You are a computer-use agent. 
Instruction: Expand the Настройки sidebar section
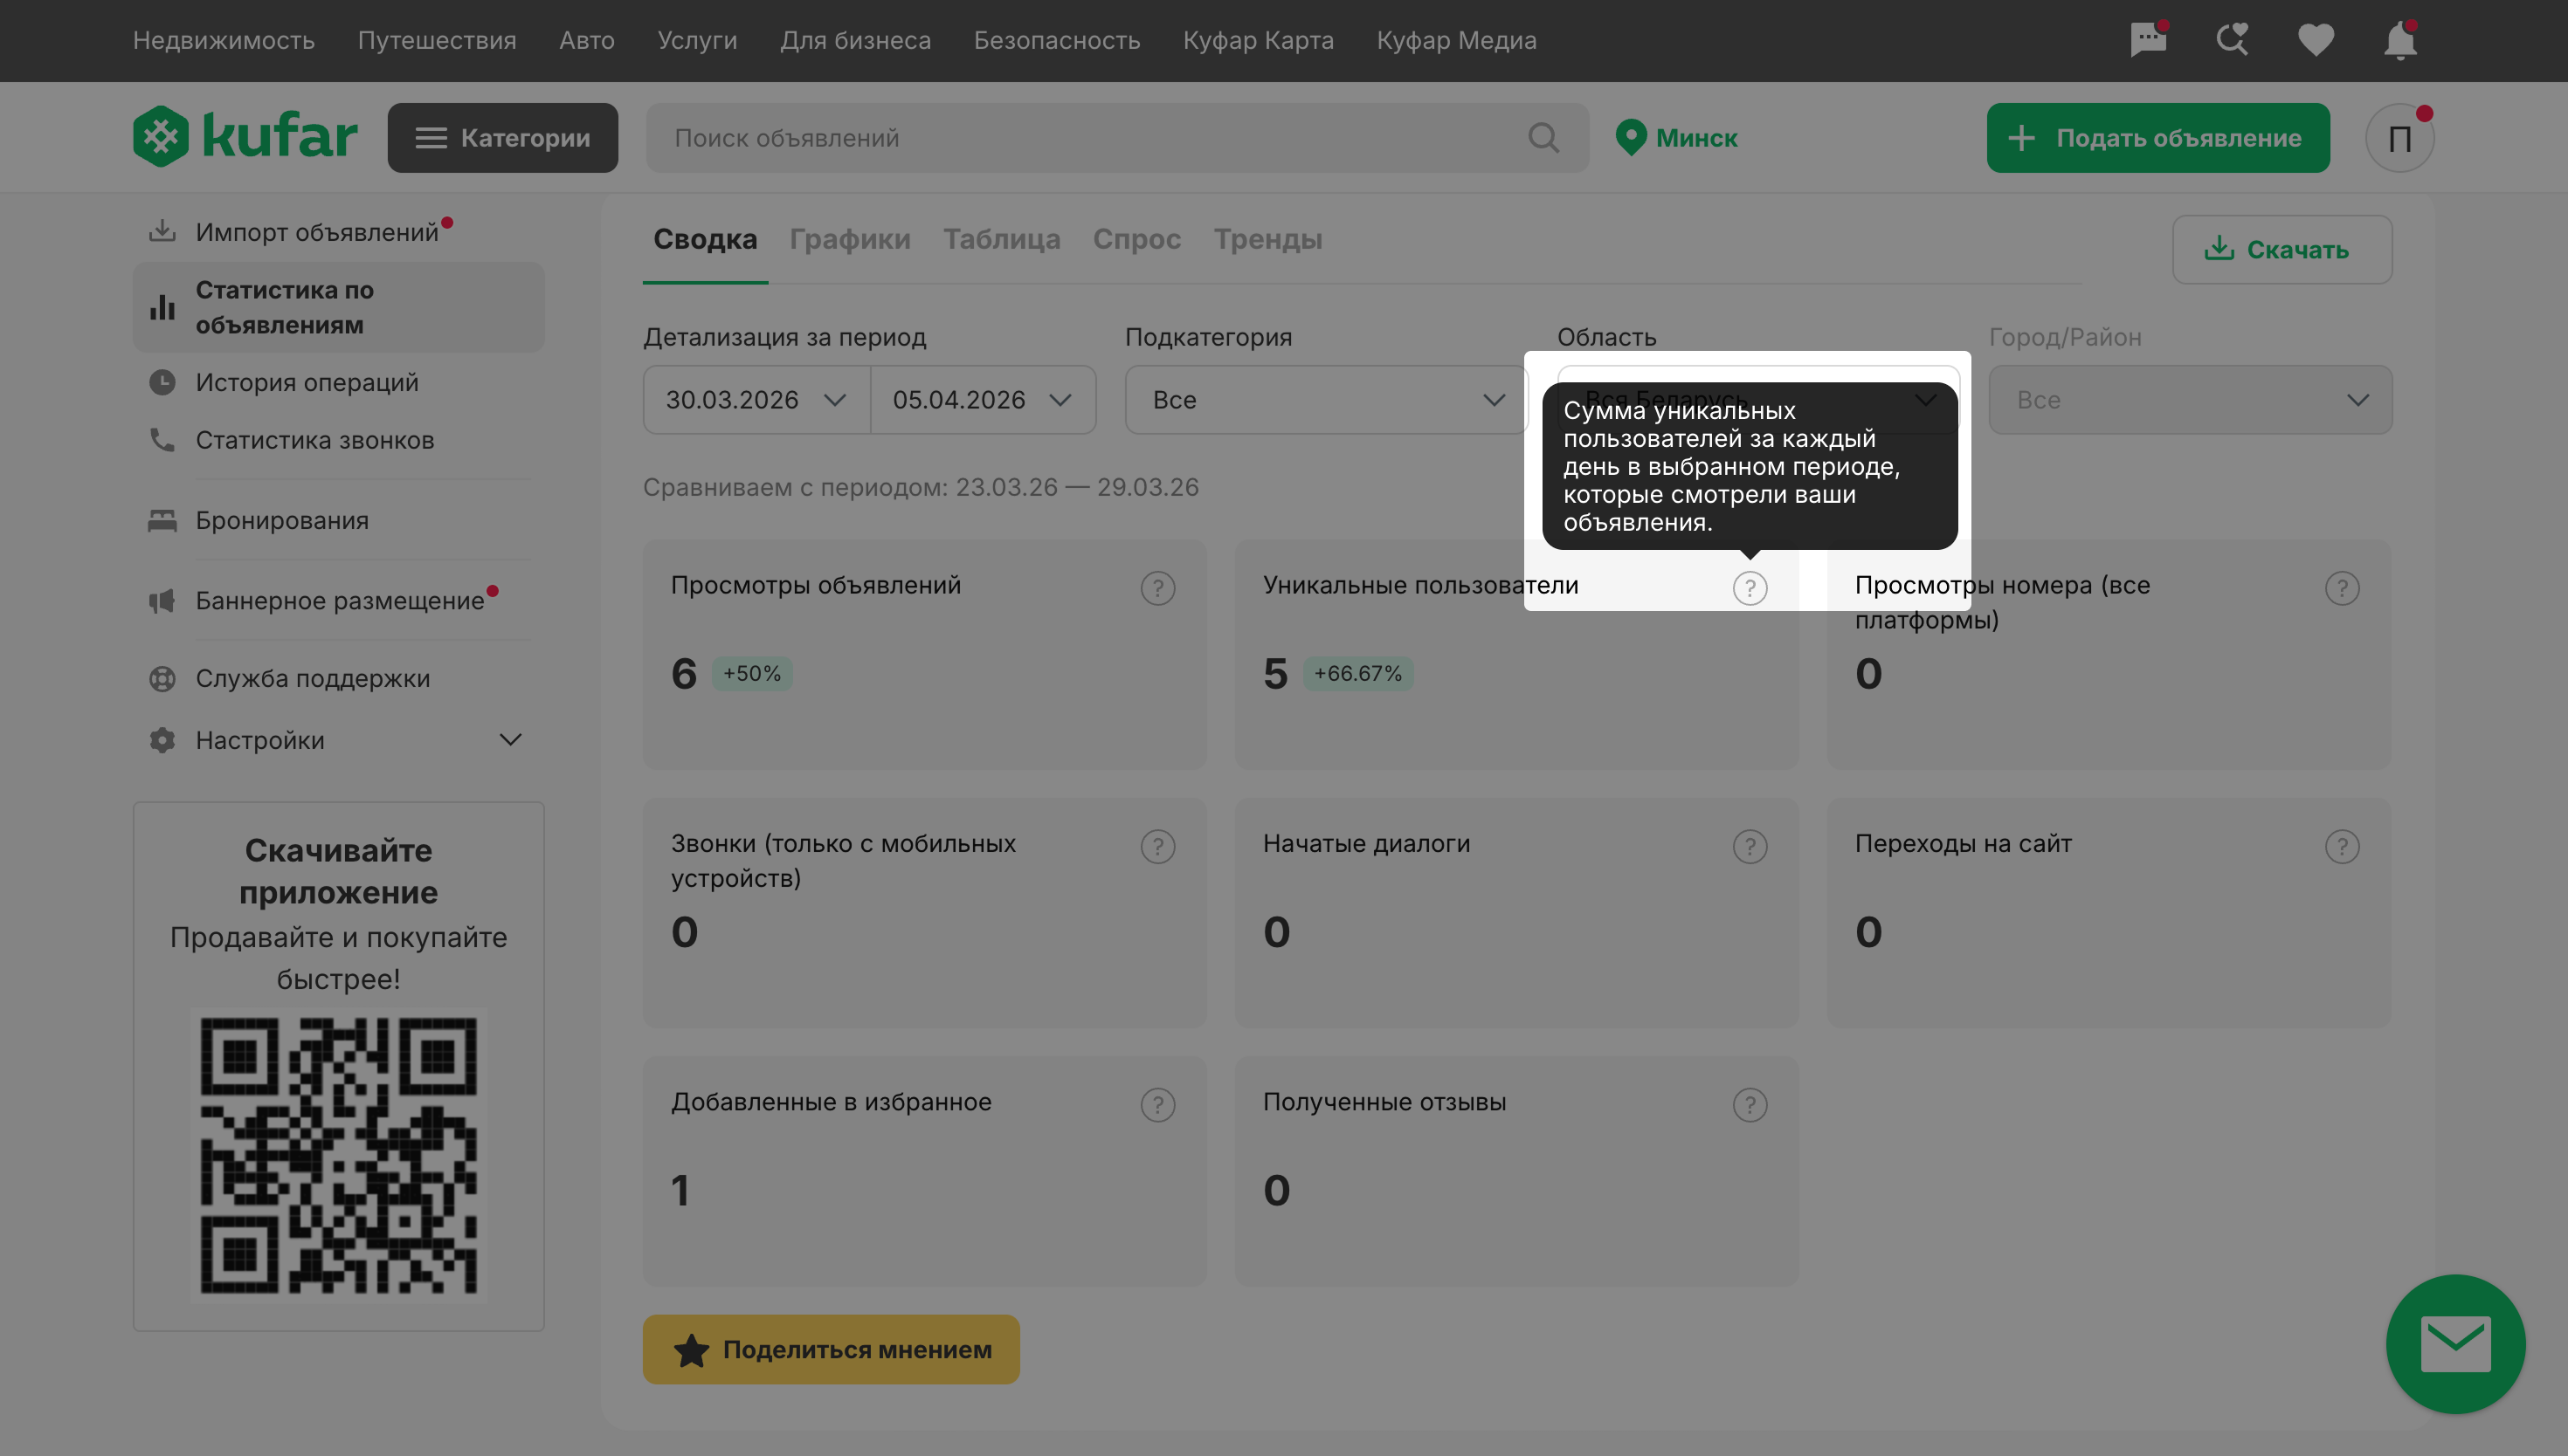338,740
